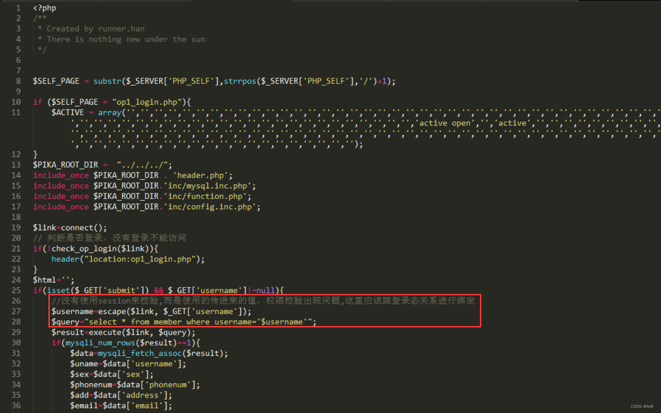
Task: Click the closing brace on line 23
Action: [35, 269]
